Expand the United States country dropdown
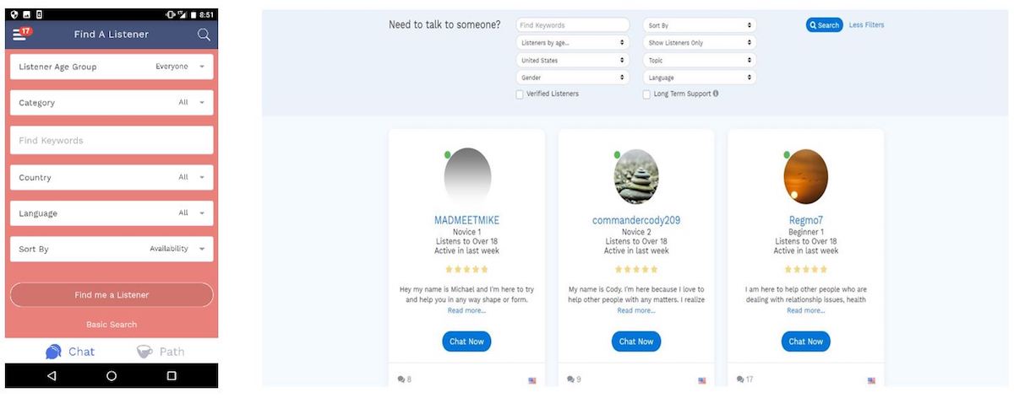Image resolution: width=1014 pixels, height=398 pixels. [572, 61]
